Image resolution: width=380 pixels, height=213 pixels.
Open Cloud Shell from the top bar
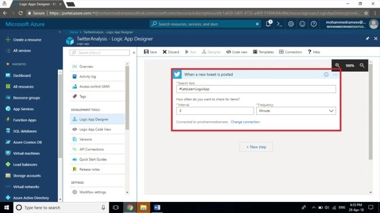pos(279,24)
